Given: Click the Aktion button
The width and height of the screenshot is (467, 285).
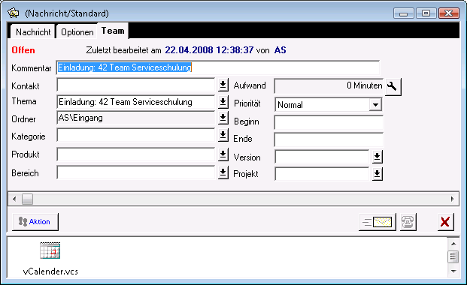Looking at the screenshot, I should 35,222.
